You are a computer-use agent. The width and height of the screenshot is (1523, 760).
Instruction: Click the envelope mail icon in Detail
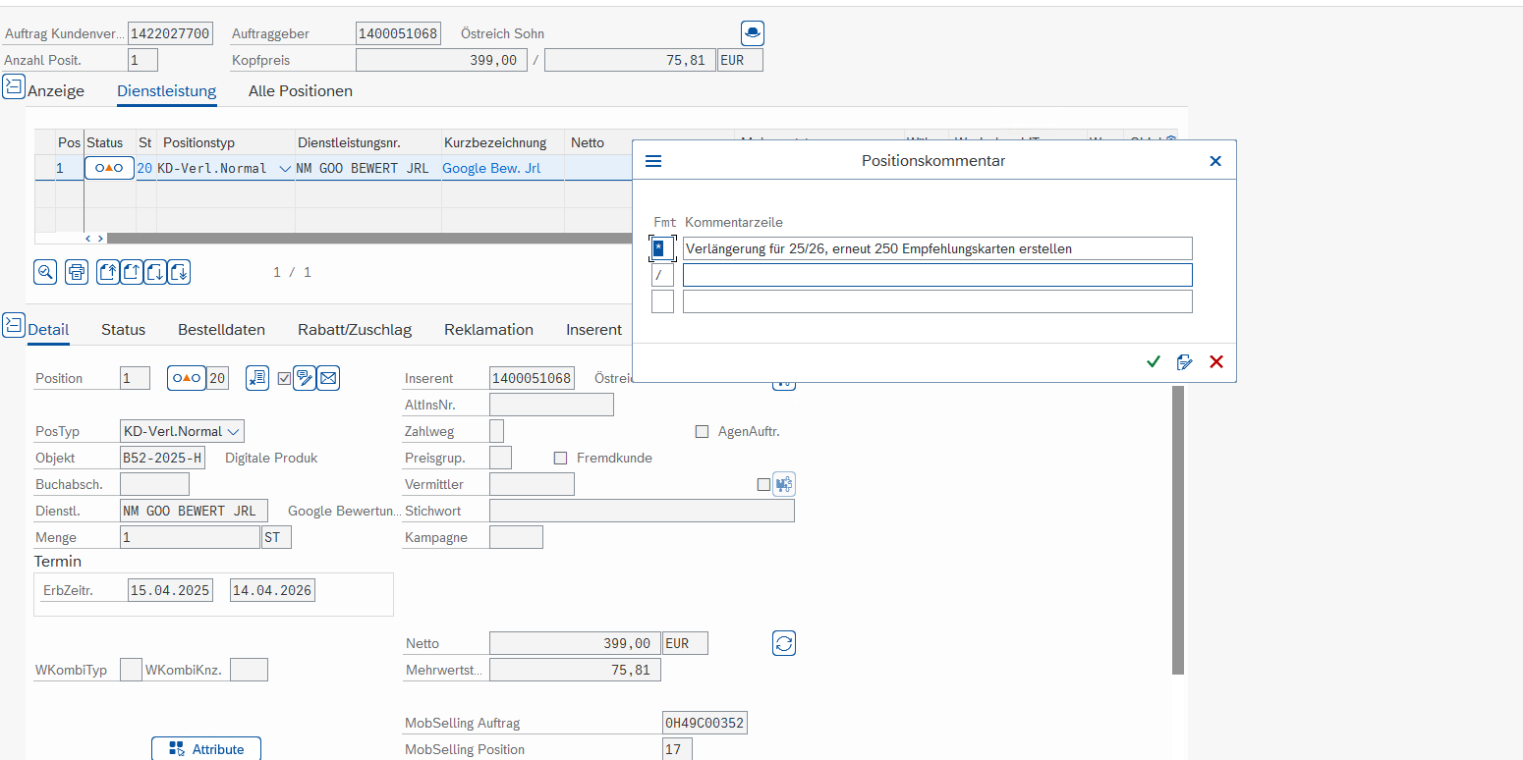pyautogui.click(x=328, y=378)
